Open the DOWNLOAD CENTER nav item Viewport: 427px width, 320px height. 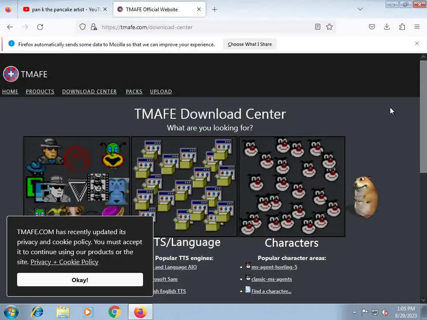[89, 91]
